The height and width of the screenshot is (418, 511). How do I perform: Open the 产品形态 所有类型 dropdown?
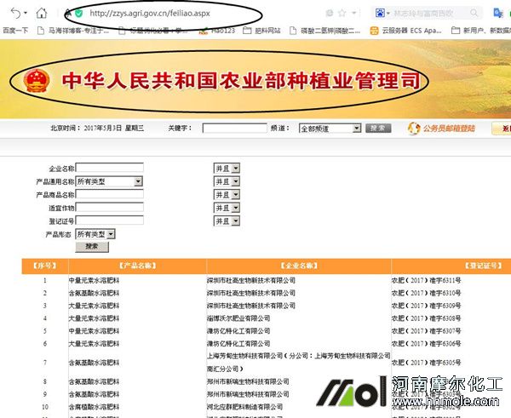[95, 233]
